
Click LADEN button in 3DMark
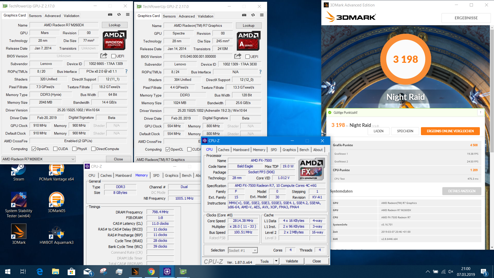coord(378,131)
